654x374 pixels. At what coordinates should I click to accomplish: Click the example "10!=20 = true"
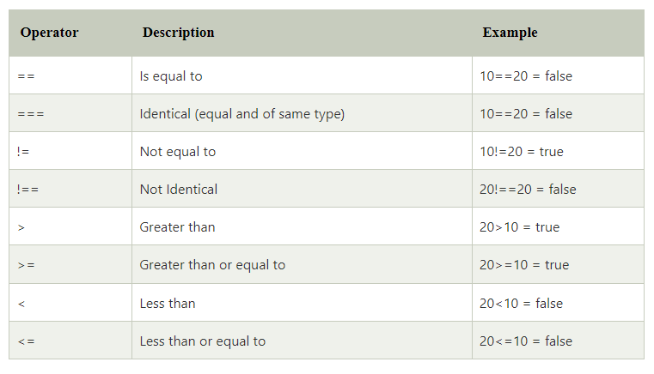tap(522, 152)
